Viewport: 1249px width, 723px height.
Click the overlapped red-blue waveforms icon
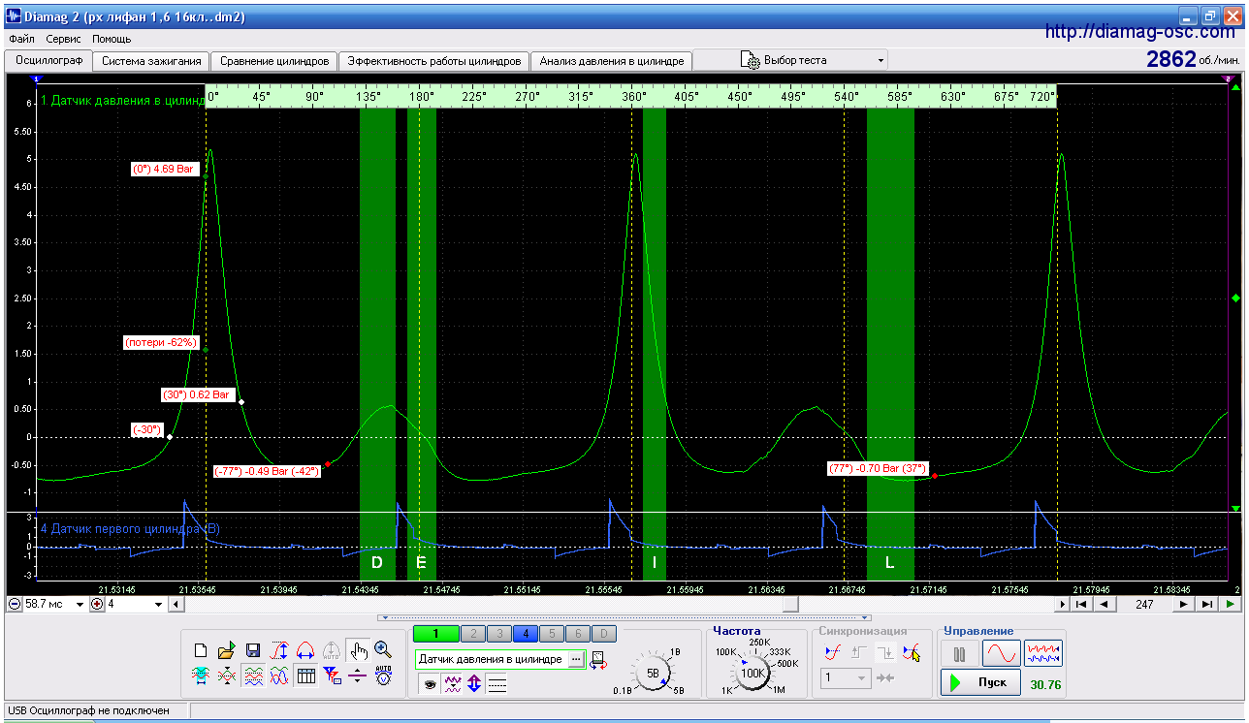tap(279, 676)
